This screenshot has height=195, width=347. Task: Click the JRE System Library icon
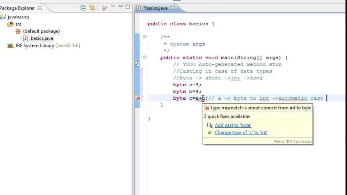tap(10, 46)
